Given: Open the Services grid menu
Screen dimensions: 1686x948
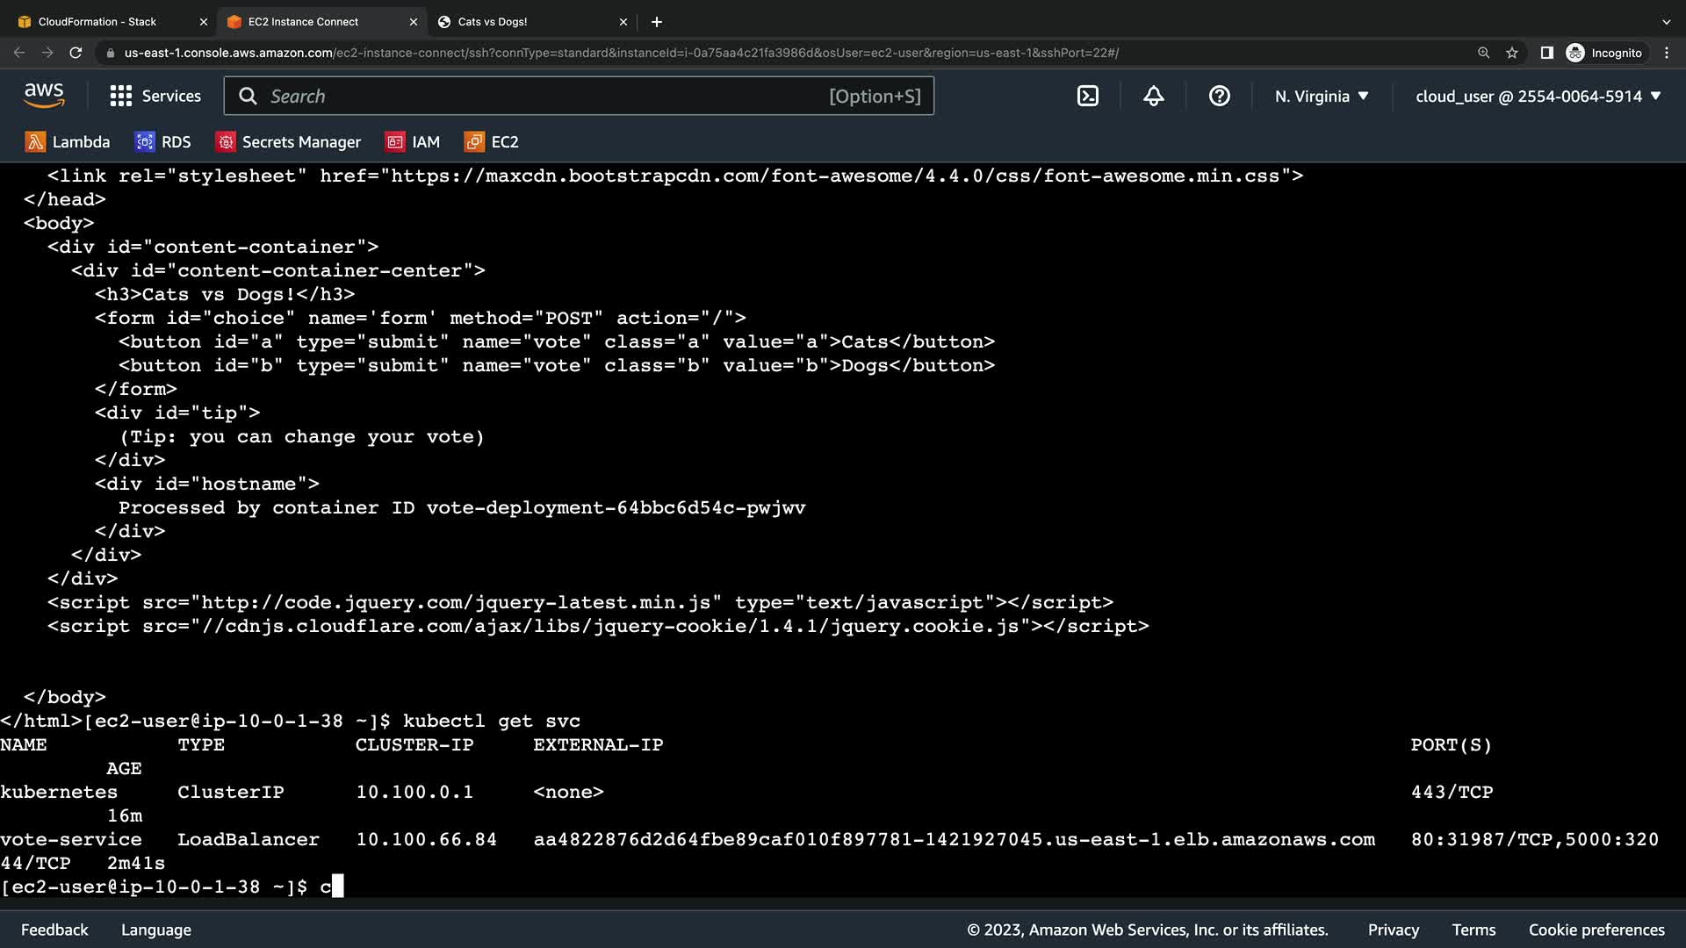Looking at the screenshot, I should coord(155,97).
